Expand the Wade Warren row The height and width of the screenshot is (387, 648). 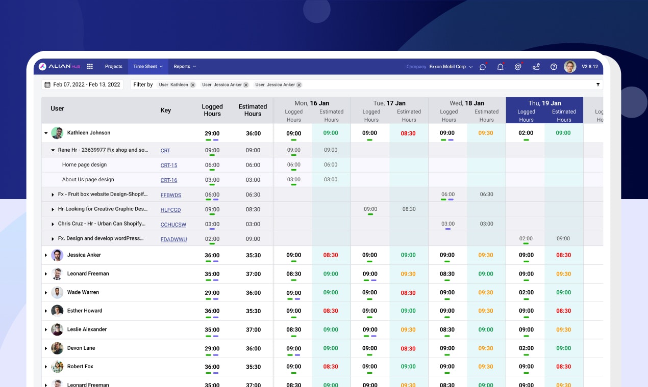[x=46, y=292]
